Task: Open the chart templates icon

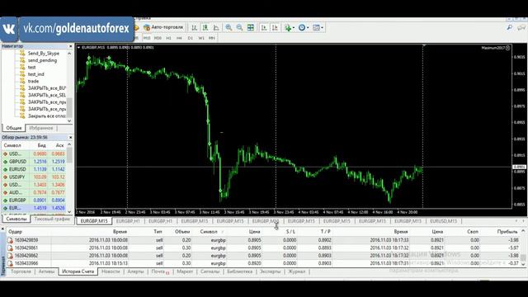Action: coord(316,27)
